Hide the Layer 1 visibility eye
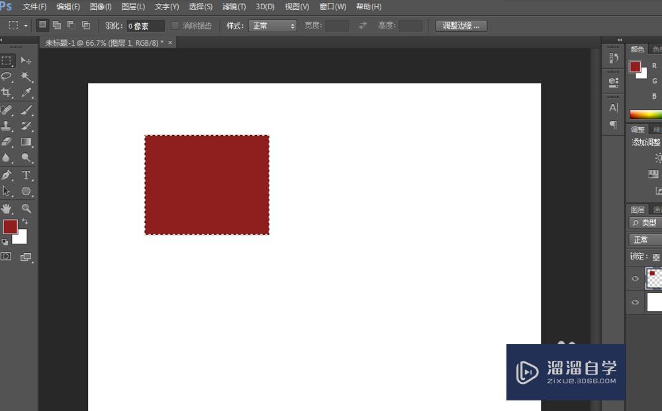Screen dimensions: 662x411 click(635, 279)
